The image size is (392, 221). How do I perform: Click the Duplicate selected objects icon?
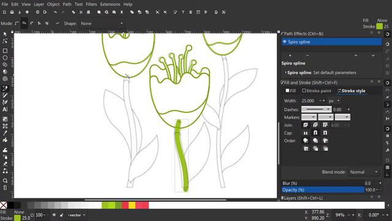pyautogui.click(x=132, y=12)
